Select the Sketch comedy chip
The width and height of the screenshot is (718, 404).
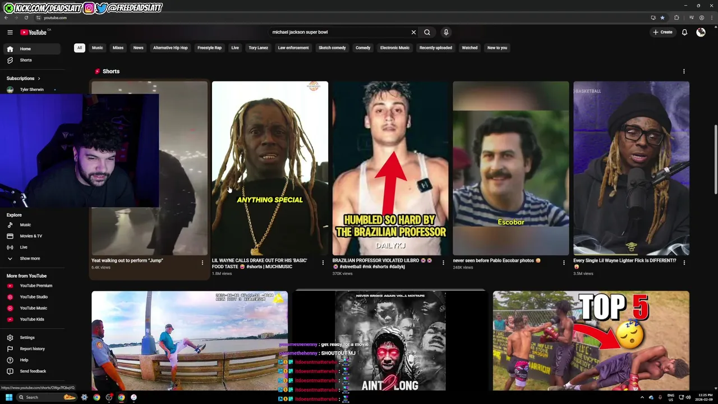(x=332, y=48)
